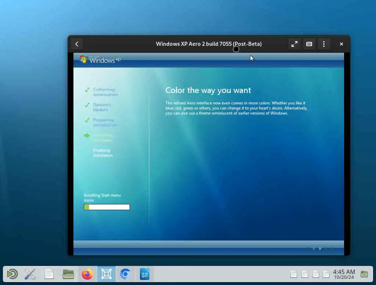Open the clock showing 4:45 AM
This screenshot has height=285, width=376.
point(344,274)
